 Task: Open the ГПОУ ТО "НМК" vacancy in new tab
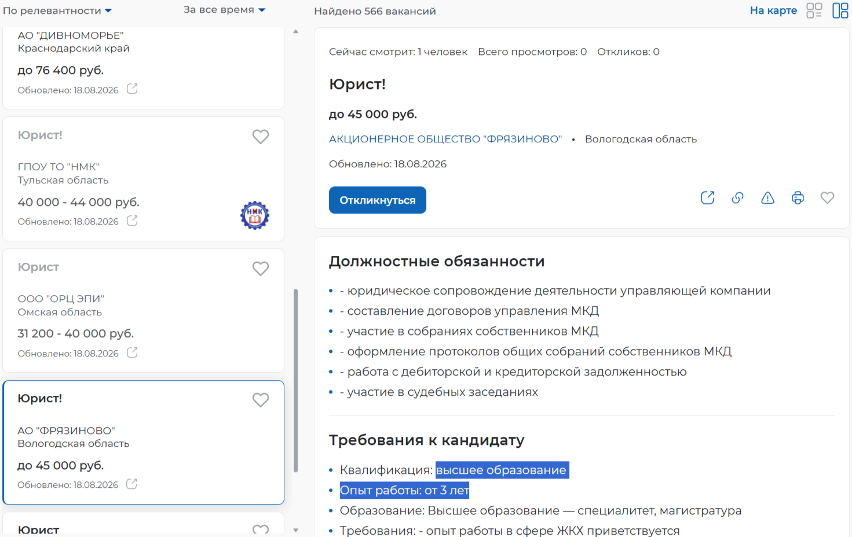tap(132, 220)
